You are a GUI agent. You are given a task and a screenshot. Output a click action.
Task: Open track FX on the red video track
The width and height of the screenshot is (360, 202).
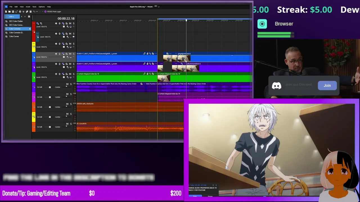[67, 24]
